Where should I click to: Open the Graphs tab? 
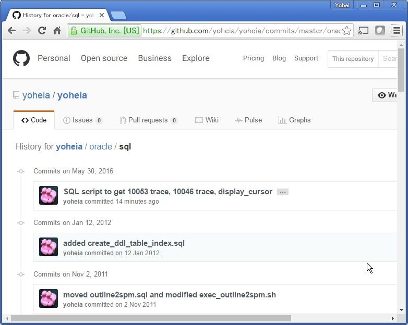[x=294, y=120]
